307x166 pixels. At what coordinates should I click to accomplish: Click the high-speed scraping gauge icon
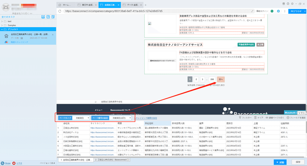point(6,42)
